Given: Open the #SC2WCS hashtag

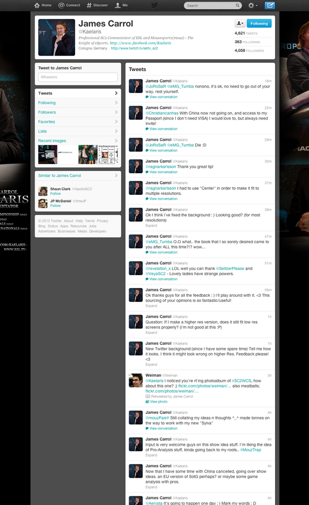Looking at the screenshot, I should (242, 381).
